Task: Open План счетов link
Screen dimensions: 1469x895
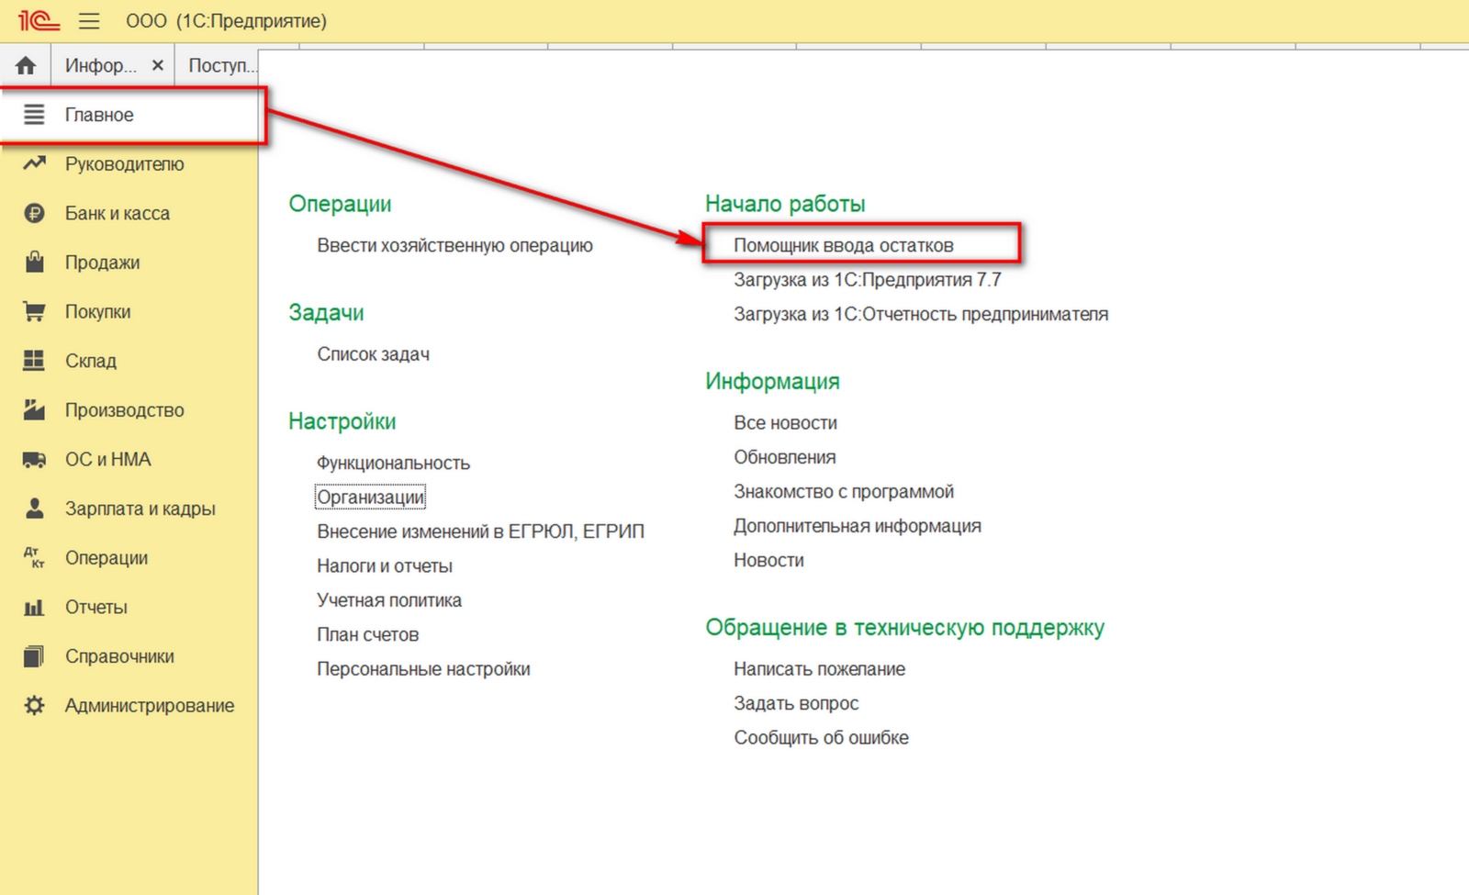Action: (368, 635)
